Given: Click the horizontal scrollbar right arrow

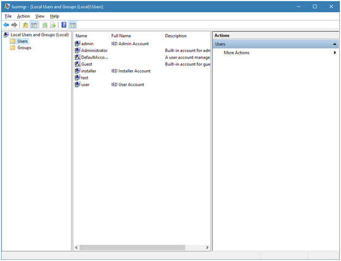Looking at the screenshot, I should click(207, 247).
